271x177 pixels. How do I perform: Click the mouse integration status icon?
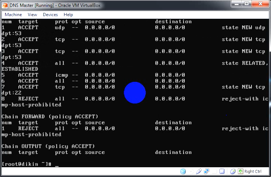tap(233, 171)
